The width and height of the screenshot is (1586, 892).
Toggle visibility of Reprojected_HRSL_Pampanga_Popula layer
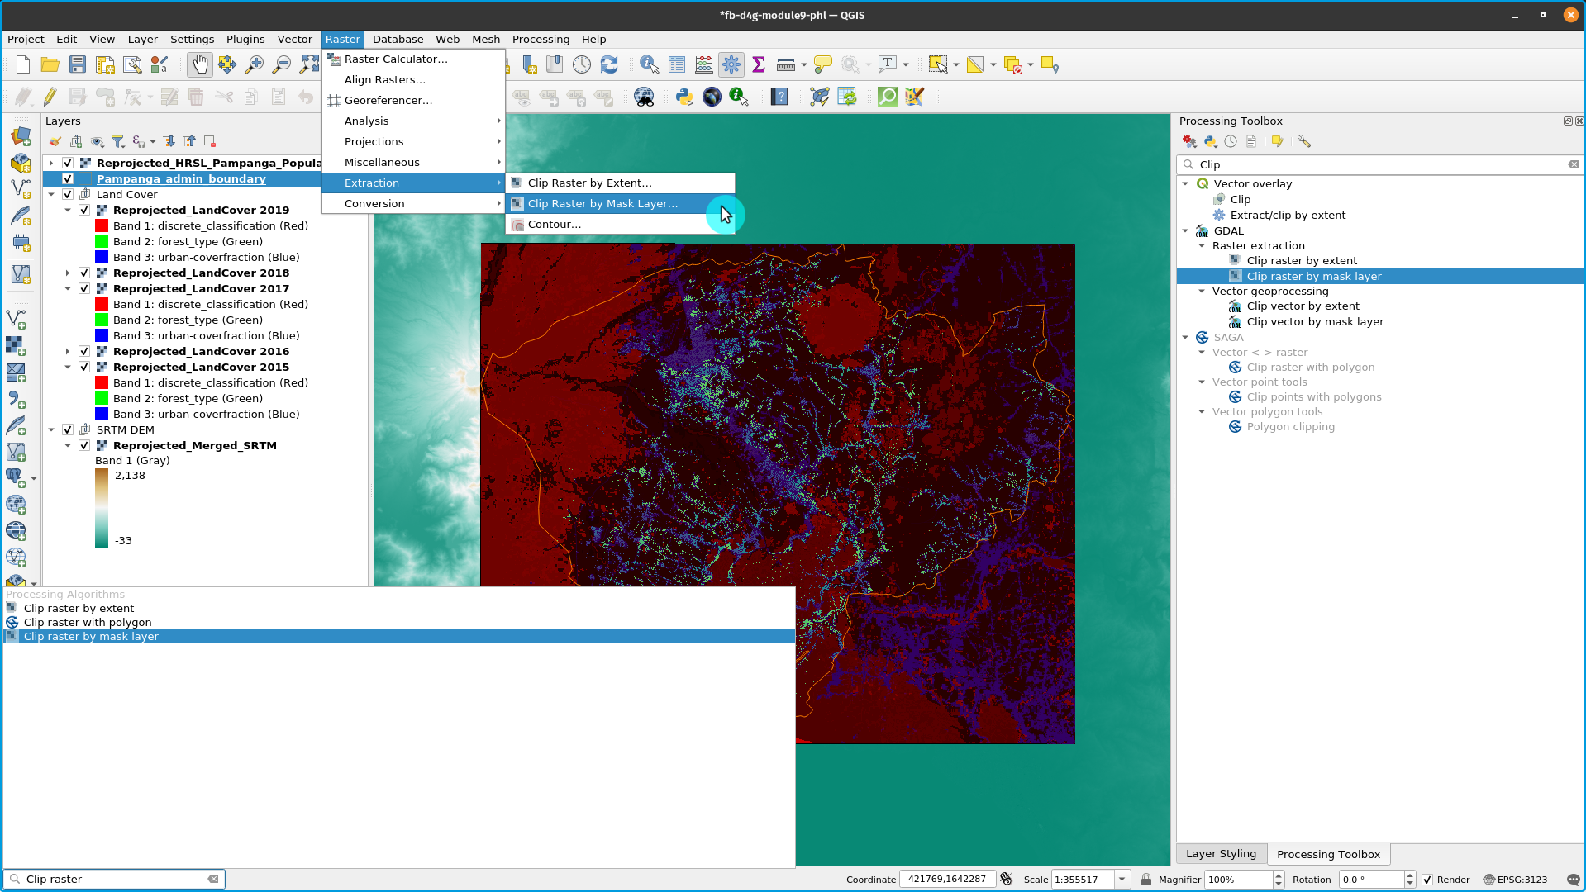coord(68,163)
